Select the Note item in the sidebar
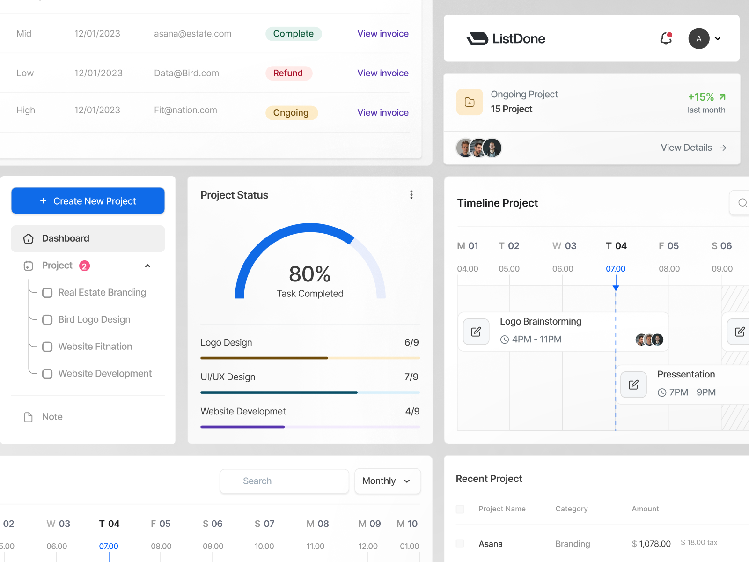This screenshot has height=562, width=749. click(x=51, y=416)
